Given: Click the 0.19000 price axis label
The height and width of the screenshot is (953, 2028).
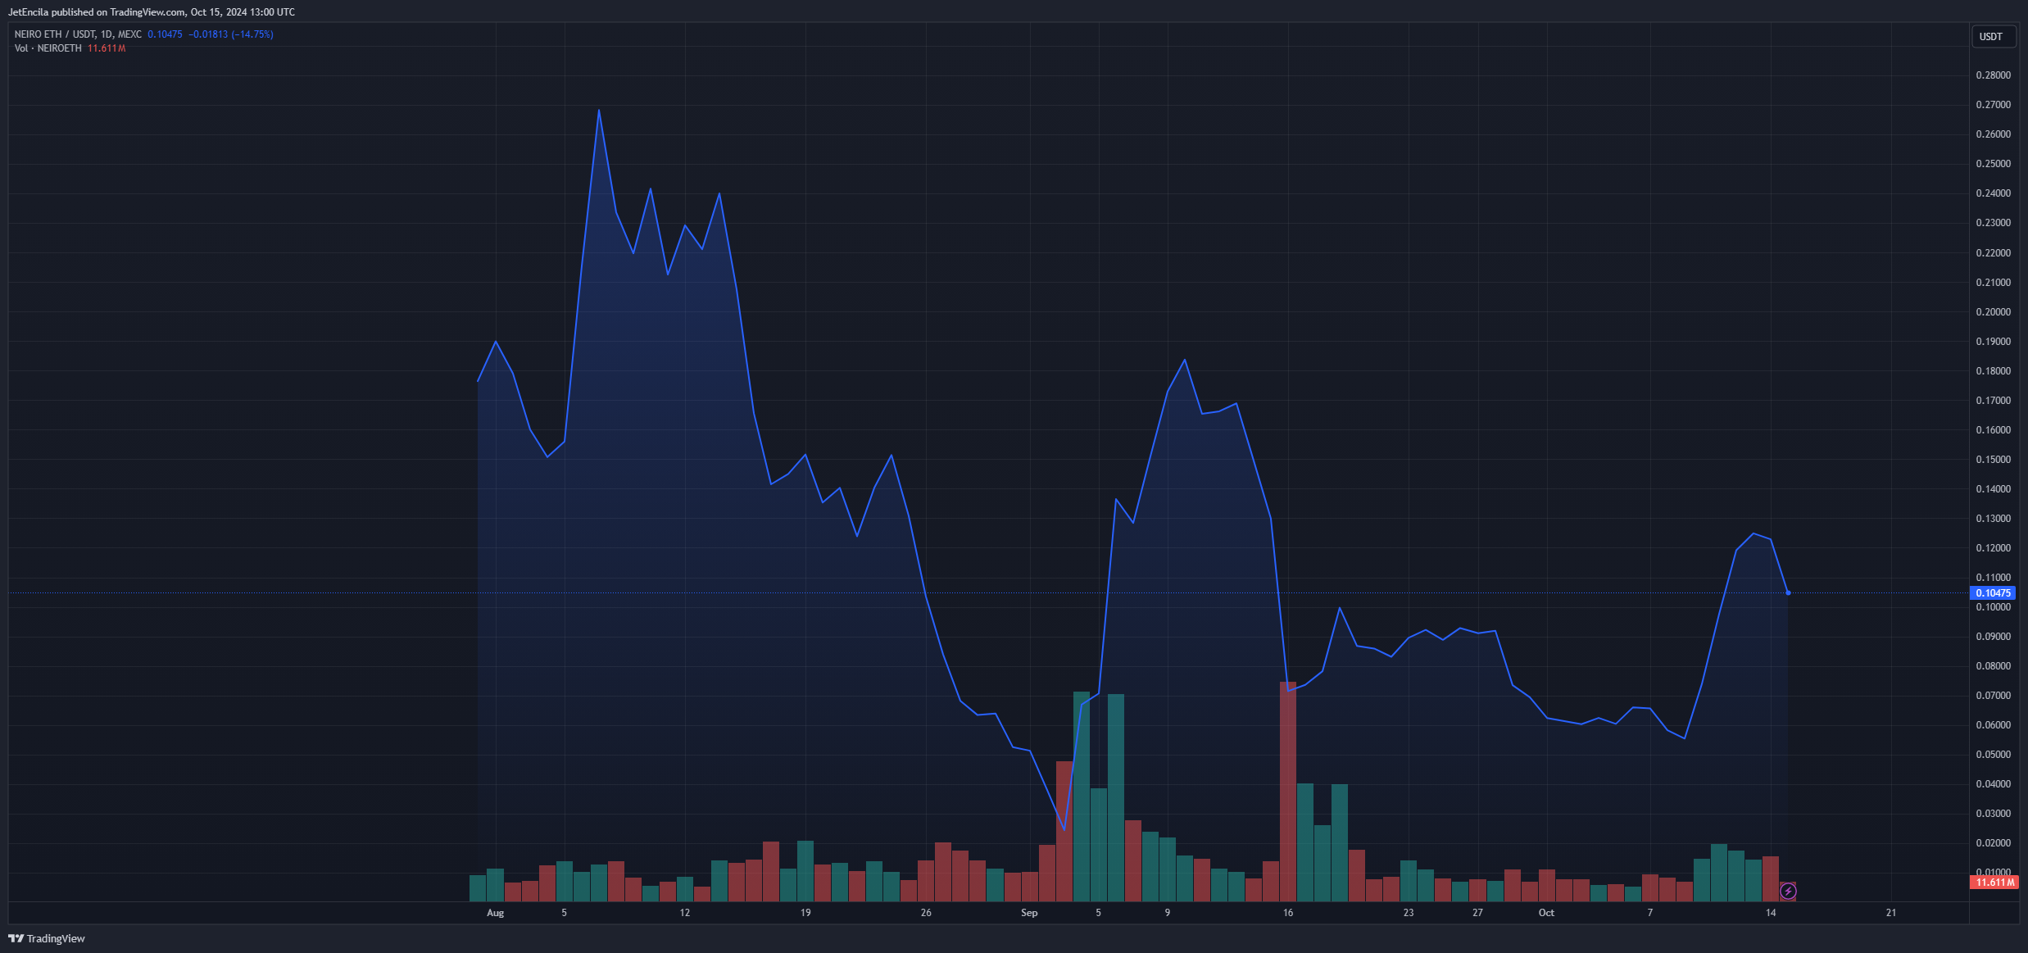Looking at the screenshot, I should click(x=1994, y=342).
